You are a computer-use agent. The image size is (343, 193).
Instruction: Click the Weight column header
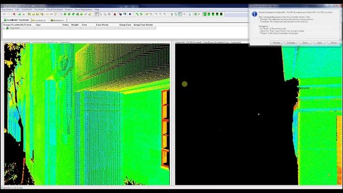click(75, 25)
